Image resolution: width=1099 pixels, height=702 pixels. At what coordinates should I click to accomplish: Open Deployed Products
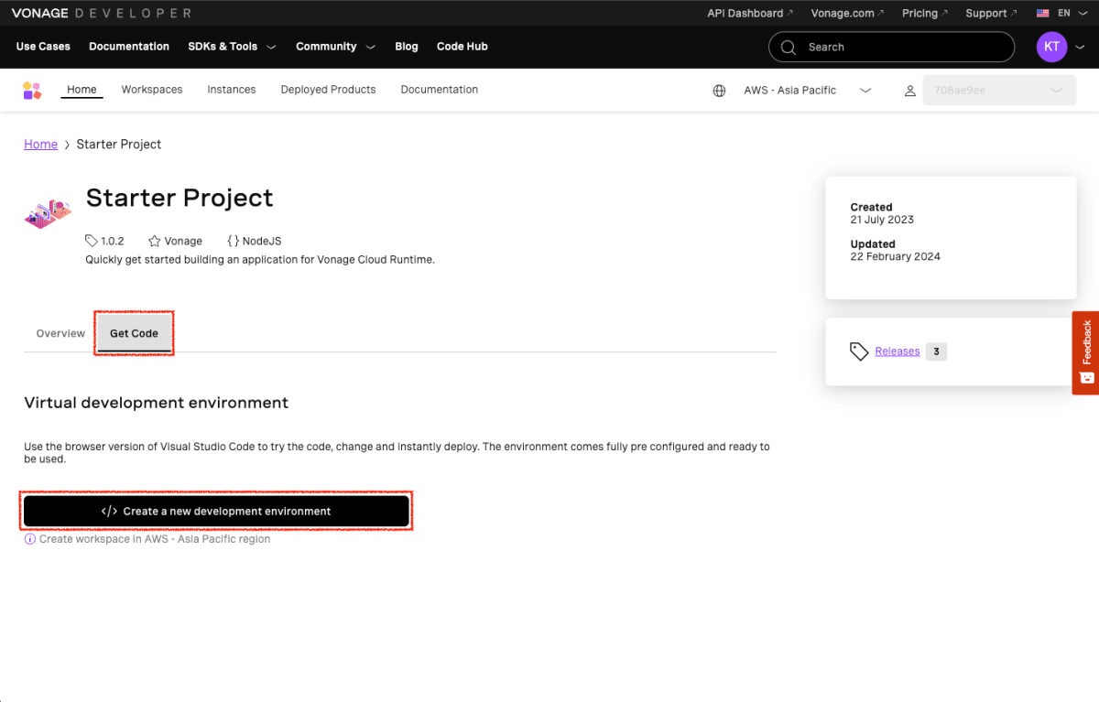(328, 90)
